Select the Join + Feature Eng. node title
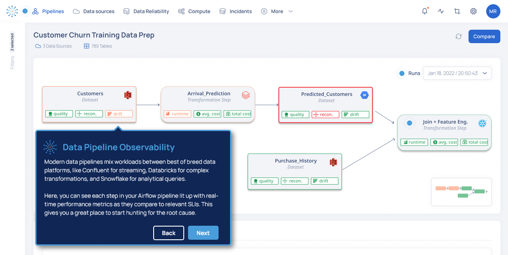Image resolution: width=508 pixels, height=255 pixels. [445, 122]
